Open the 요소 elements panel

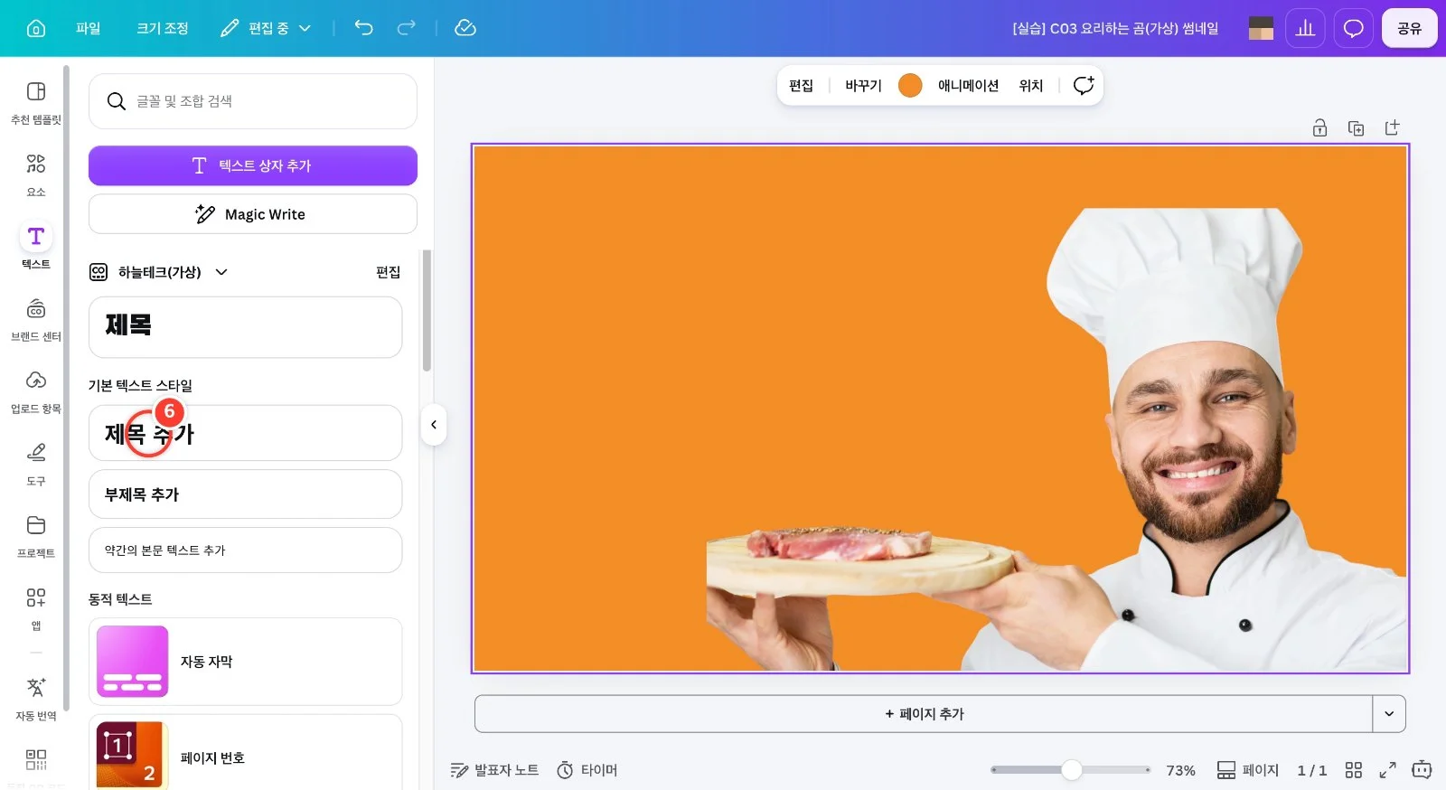(x=36, y=175)
